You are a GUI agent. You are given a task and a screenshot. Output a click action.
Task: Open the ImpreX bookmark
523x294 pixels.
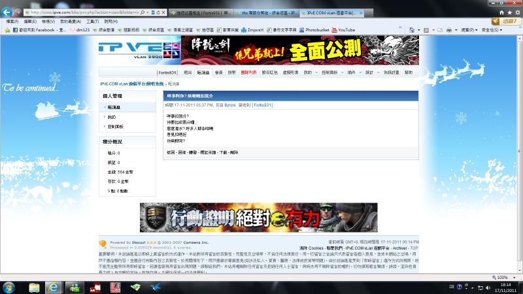[x=252, y=30]
